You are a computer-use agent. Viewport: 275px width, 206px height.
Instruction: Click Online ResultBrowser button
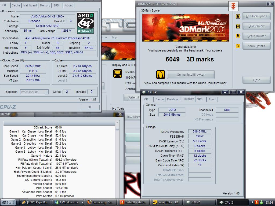[191, 75]
